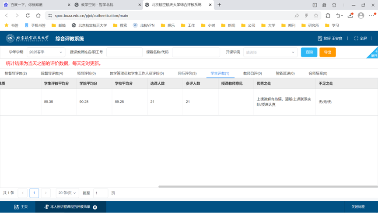Click the 跳至 page number input

[101, 193]
